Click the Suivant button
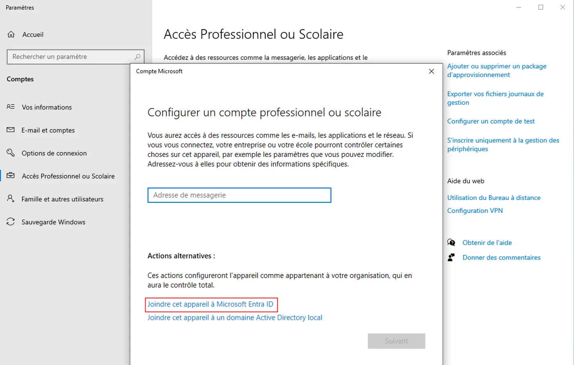 tap(396, 341)
